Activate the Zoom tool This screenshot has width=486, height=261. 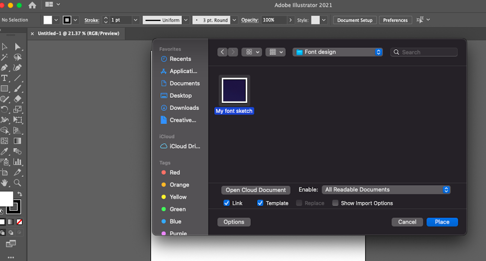[x=17, y=183]
